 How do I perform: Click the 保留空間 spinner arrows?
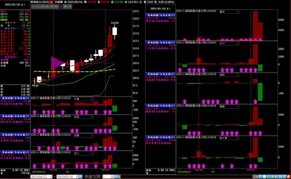[112, 177]
